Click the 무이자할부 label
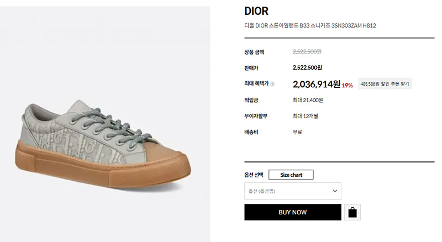 256,116
